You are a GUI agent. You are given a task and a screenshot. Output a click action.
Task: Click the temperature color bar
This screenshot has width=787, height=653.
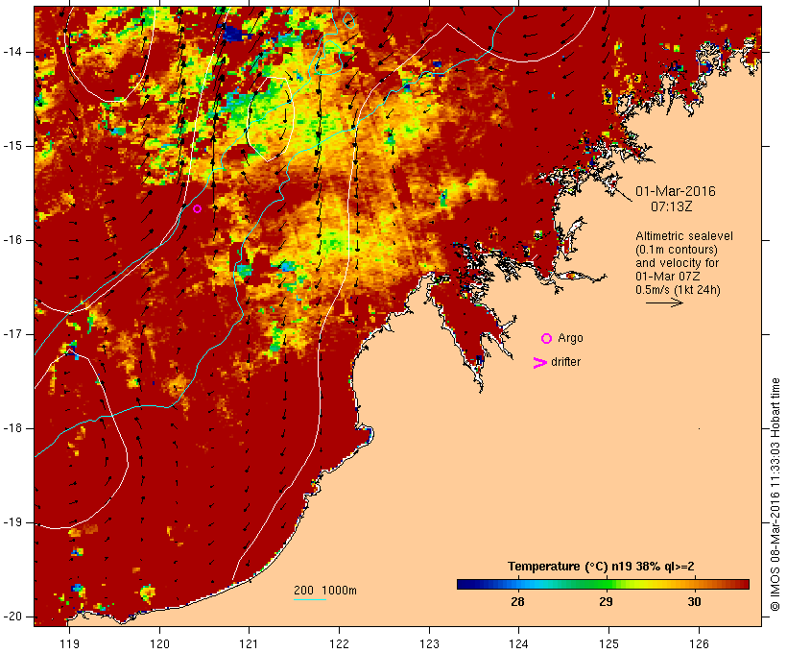(603, 584)
